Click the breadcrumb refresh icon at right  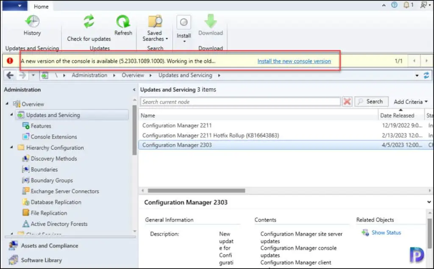click(426, 75)
